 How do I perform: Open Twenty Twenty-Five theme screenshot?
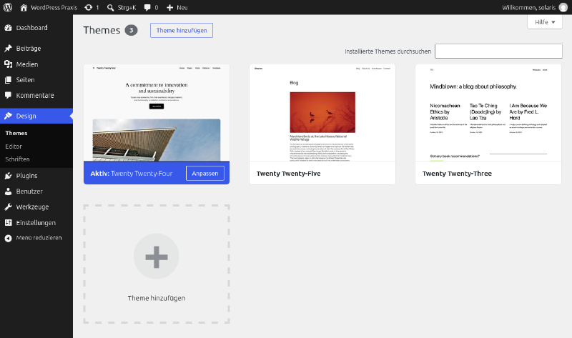coord(322,113)
